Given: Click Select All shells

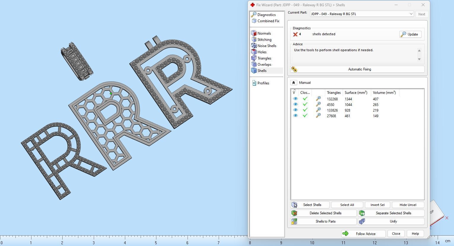Looking at the screenshot, I should (347, 205).
